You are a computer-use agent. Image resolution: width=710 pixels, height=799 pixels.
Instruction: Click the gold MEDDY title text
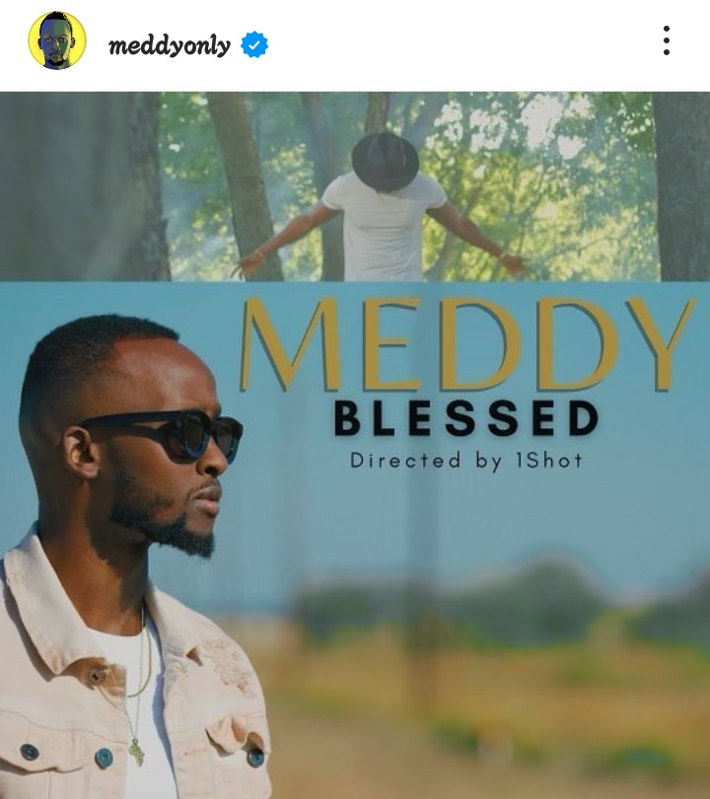coord(467,344)
